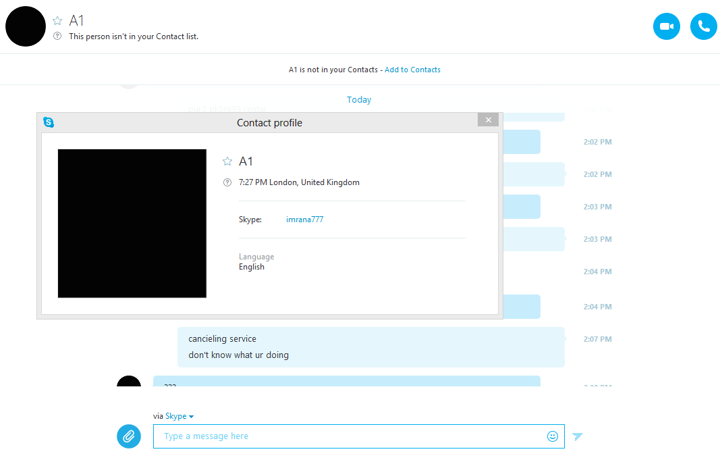720x460 pixels.
Task: Click the status question icon in Contact profile
Action: coord(227,182)
